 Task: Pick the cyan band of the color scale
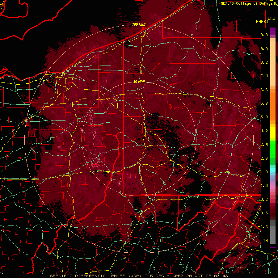[273, 170]
